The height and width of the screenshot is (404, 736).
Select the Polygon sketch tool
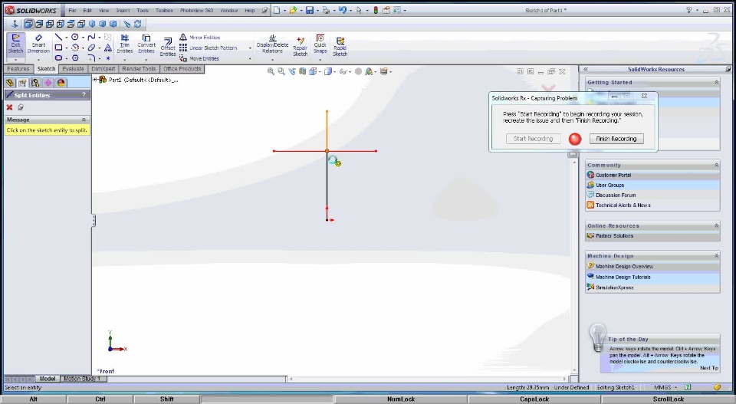(x=74, y=58)
